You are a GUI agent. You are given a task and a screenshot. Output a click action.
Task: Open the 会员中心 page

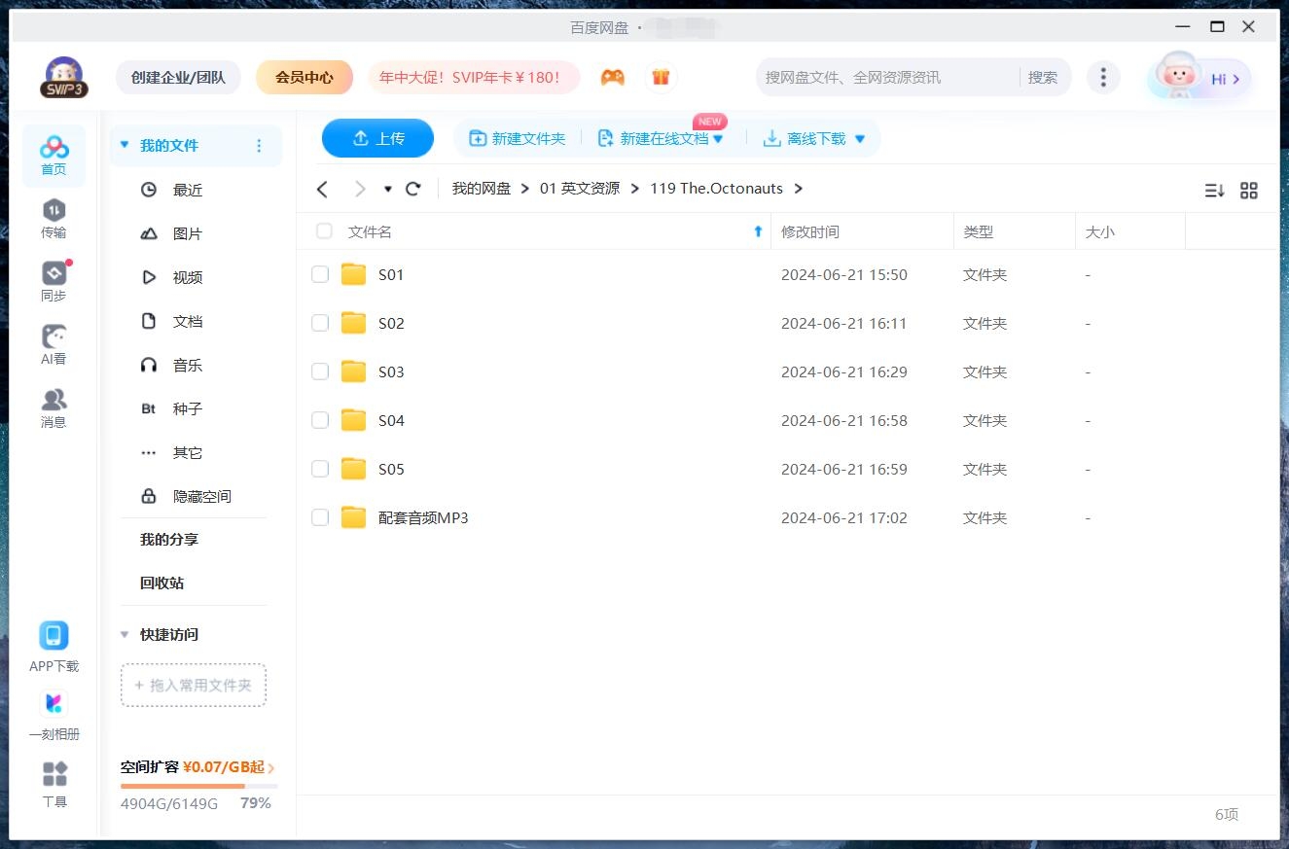tap(304, 77)
